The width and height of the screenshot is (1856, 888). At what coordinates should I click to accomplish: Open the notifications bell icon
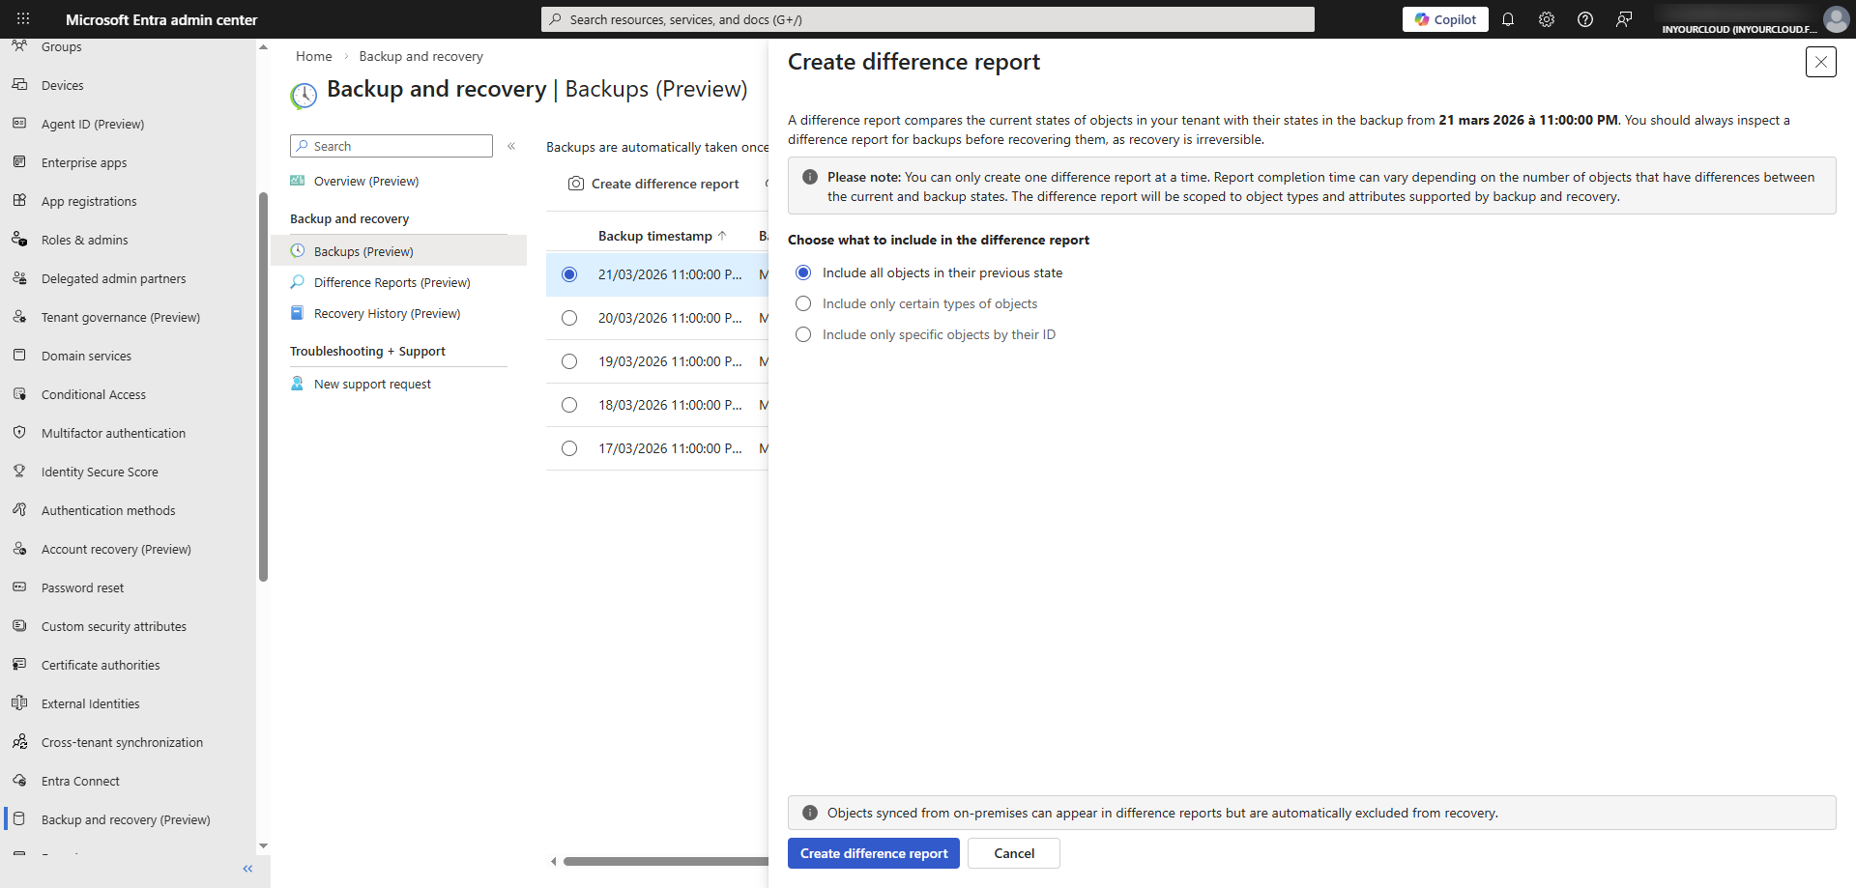1508,19
